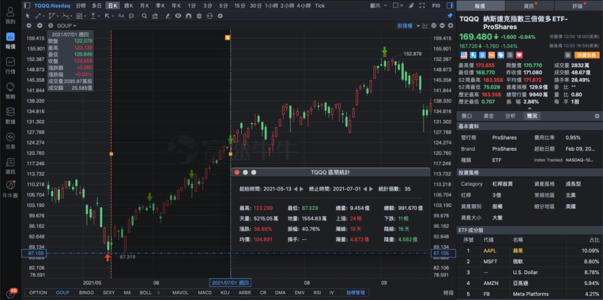Click the brush edit icon beside fullscreen
The image size is (603, 300).
[411, 6]
